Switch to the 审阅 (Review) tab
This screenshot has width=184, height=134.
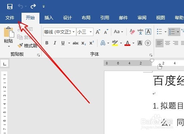click(142, 18)
